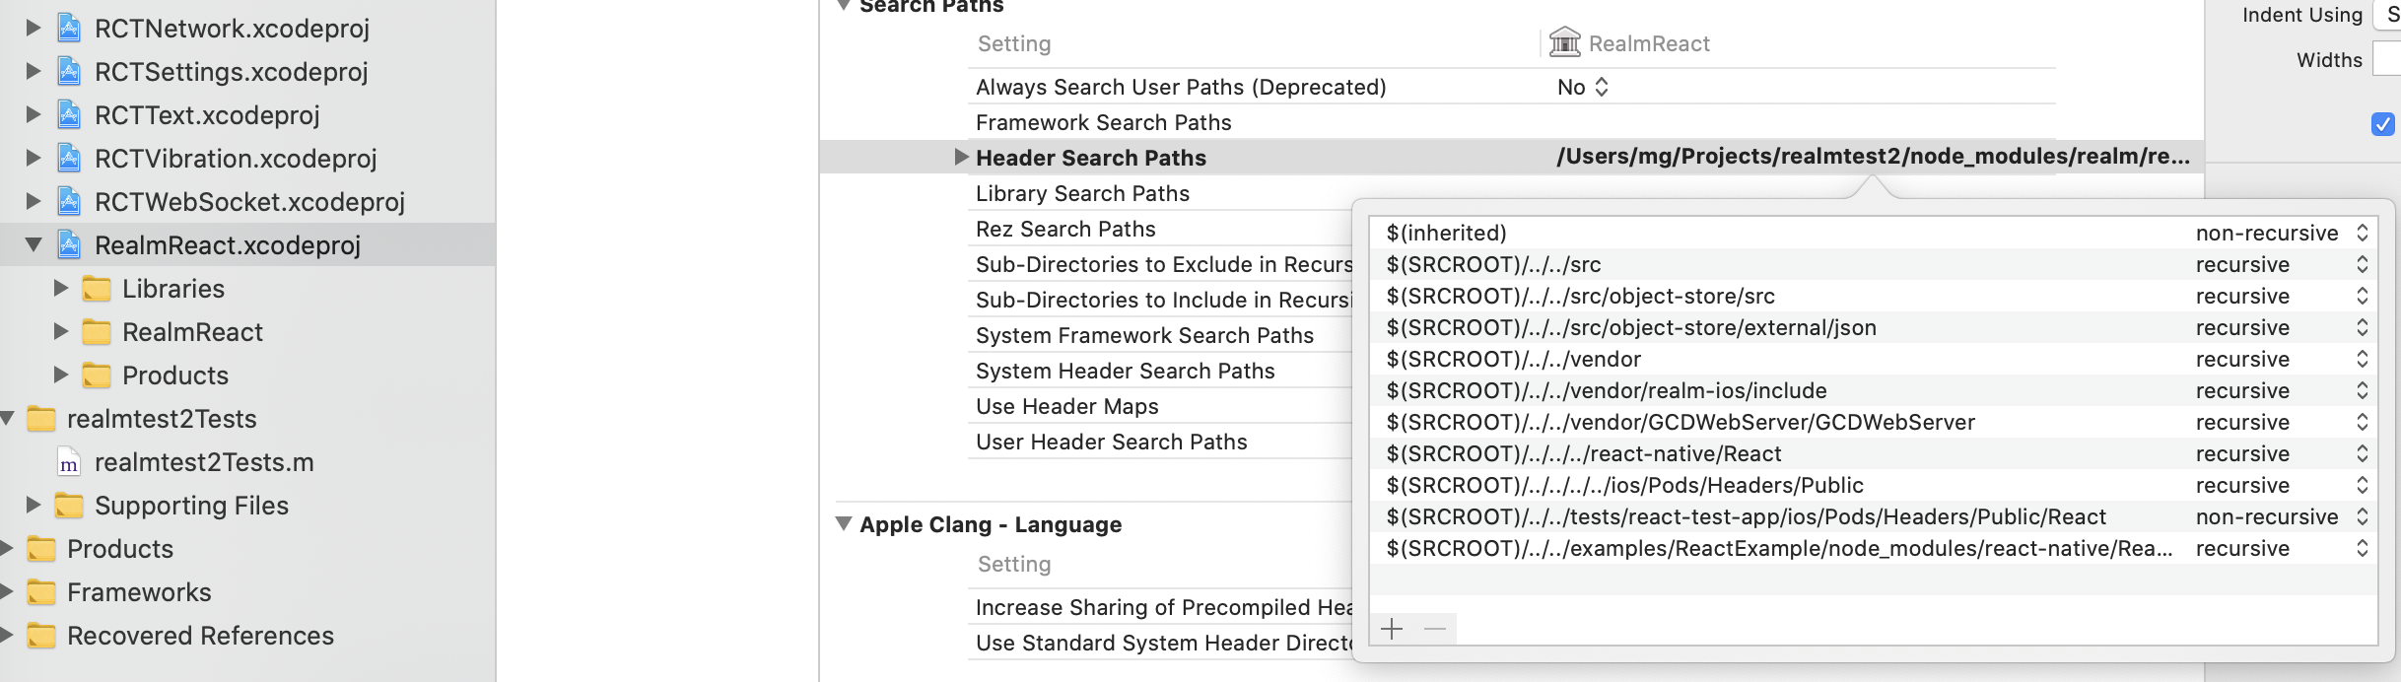Open Always Search User Paths No dropdown

pos(1583,87)
